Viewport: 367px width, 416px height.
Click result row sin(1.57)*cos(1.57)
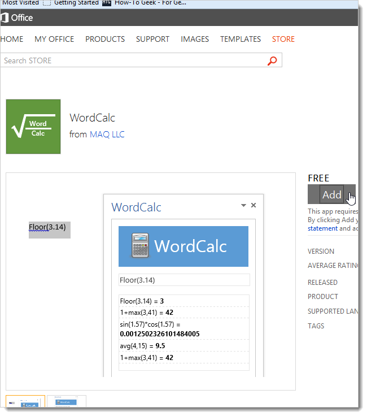pos(184,329)
